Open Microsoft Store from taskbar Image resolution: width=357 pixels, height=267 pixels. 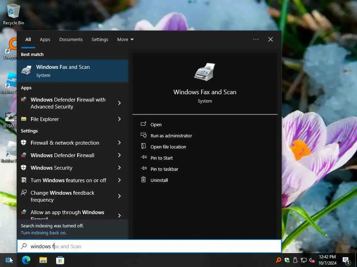60,260
